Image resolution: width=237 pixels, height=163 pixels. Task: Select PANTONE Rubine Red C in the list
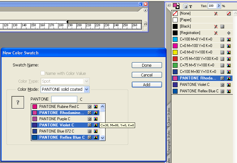tap(66, 107)
